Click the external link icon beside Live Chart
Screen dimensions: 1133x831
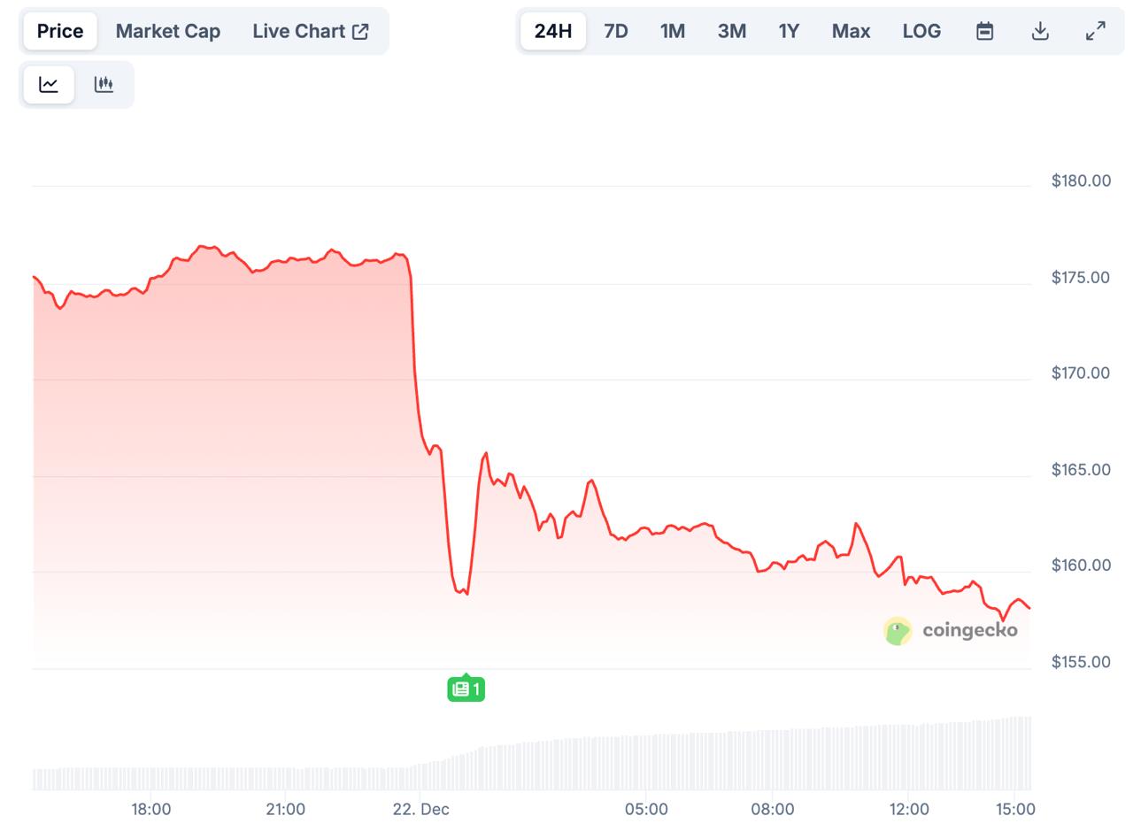coord(359,29)
